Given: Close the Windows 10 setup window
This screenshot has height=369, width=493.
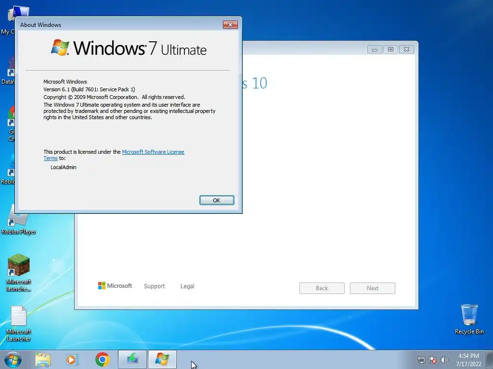Looking at the screenshot, I should pyautogui.click(x=406, y=49).
